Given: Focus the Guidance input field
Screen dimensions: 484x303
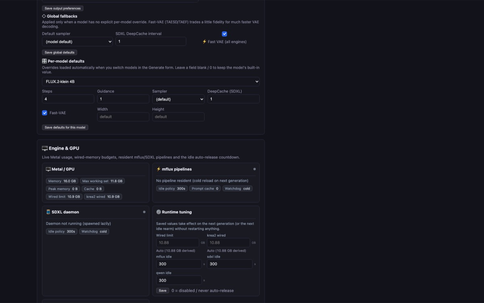Looking at the screenshot, I should point(123,99).
